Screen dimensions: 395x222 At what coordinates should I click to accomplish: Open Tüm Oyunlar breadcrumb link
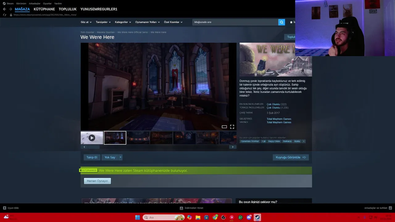pos(87,32)
